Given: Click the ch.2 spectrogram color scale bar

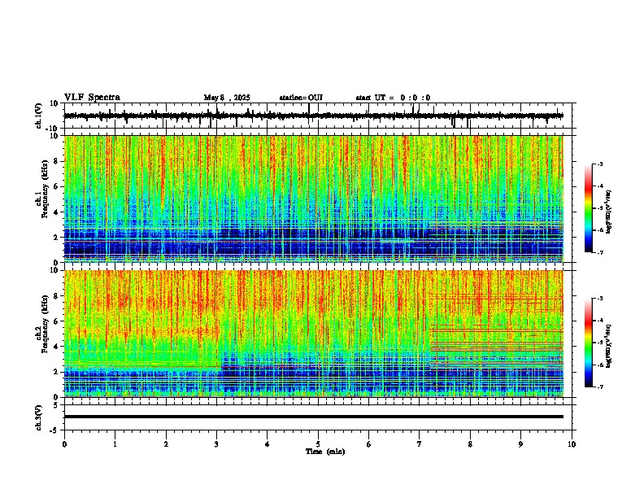Looking at the screenshot, I should [588, 343].
